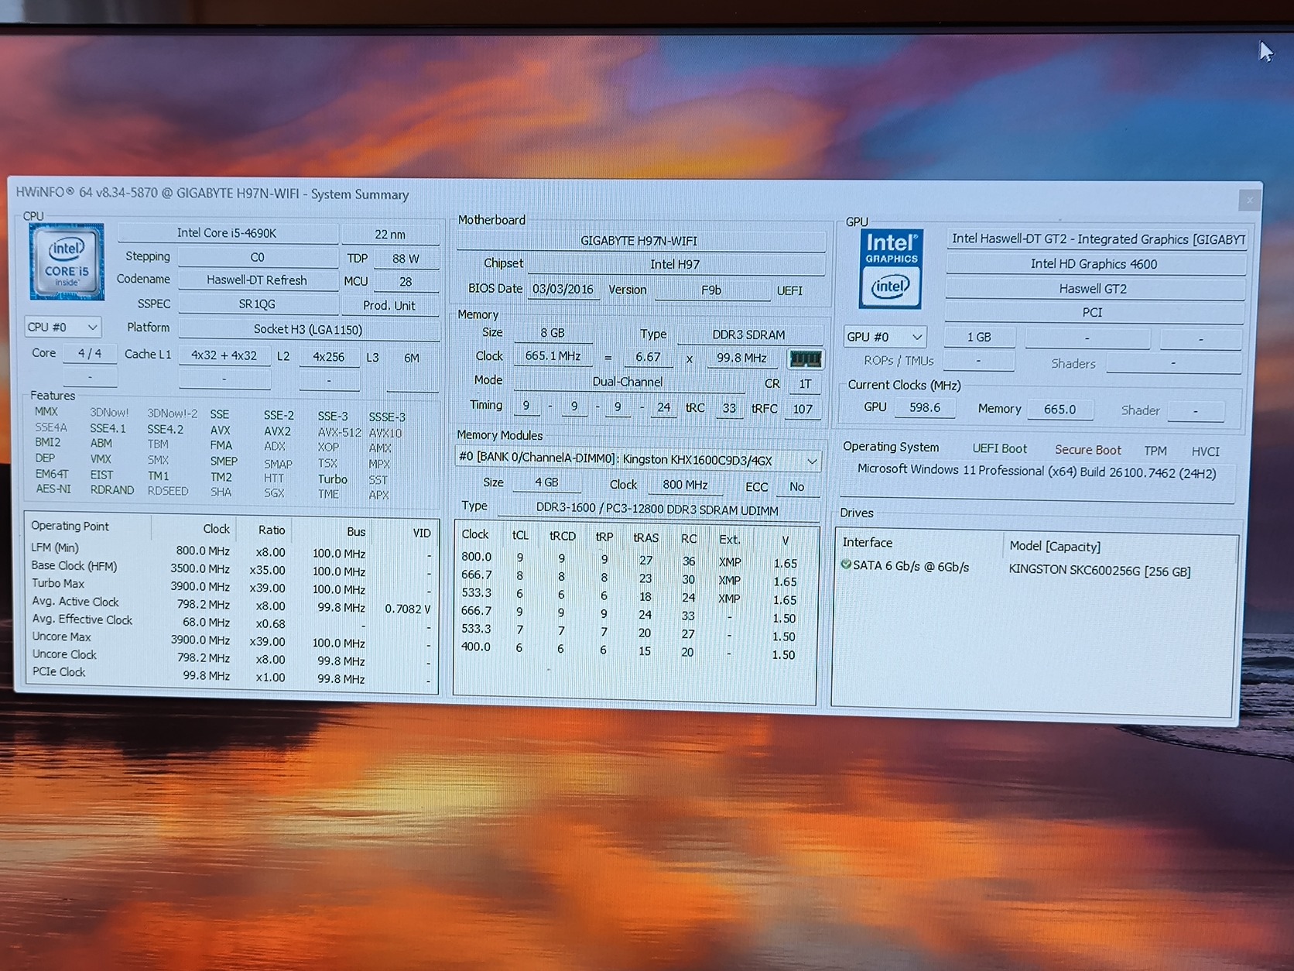
Task: Click the BIOS Date 03/03/2016
Action: pos(563,289)
